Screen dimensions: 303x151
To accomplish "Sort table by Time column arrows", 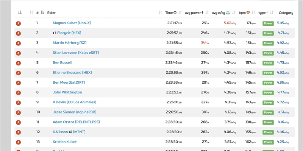I will [x=180, y=12].
